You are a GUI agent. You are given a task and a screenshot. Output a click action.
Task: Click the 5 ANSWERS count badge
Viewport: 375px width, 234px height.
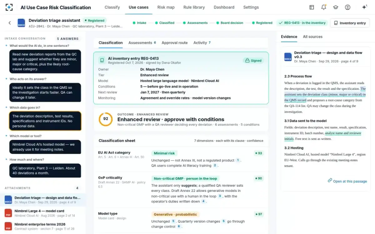pos(67,39)
